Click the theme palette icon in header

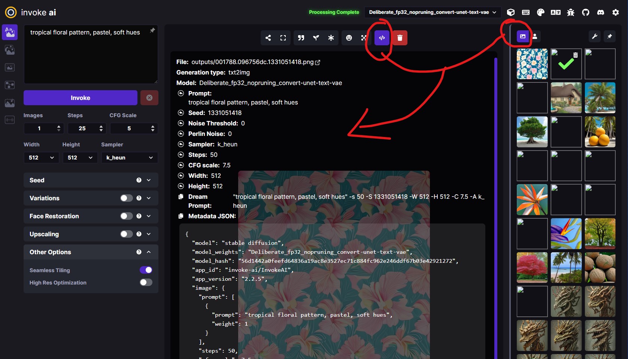[540, 12]
